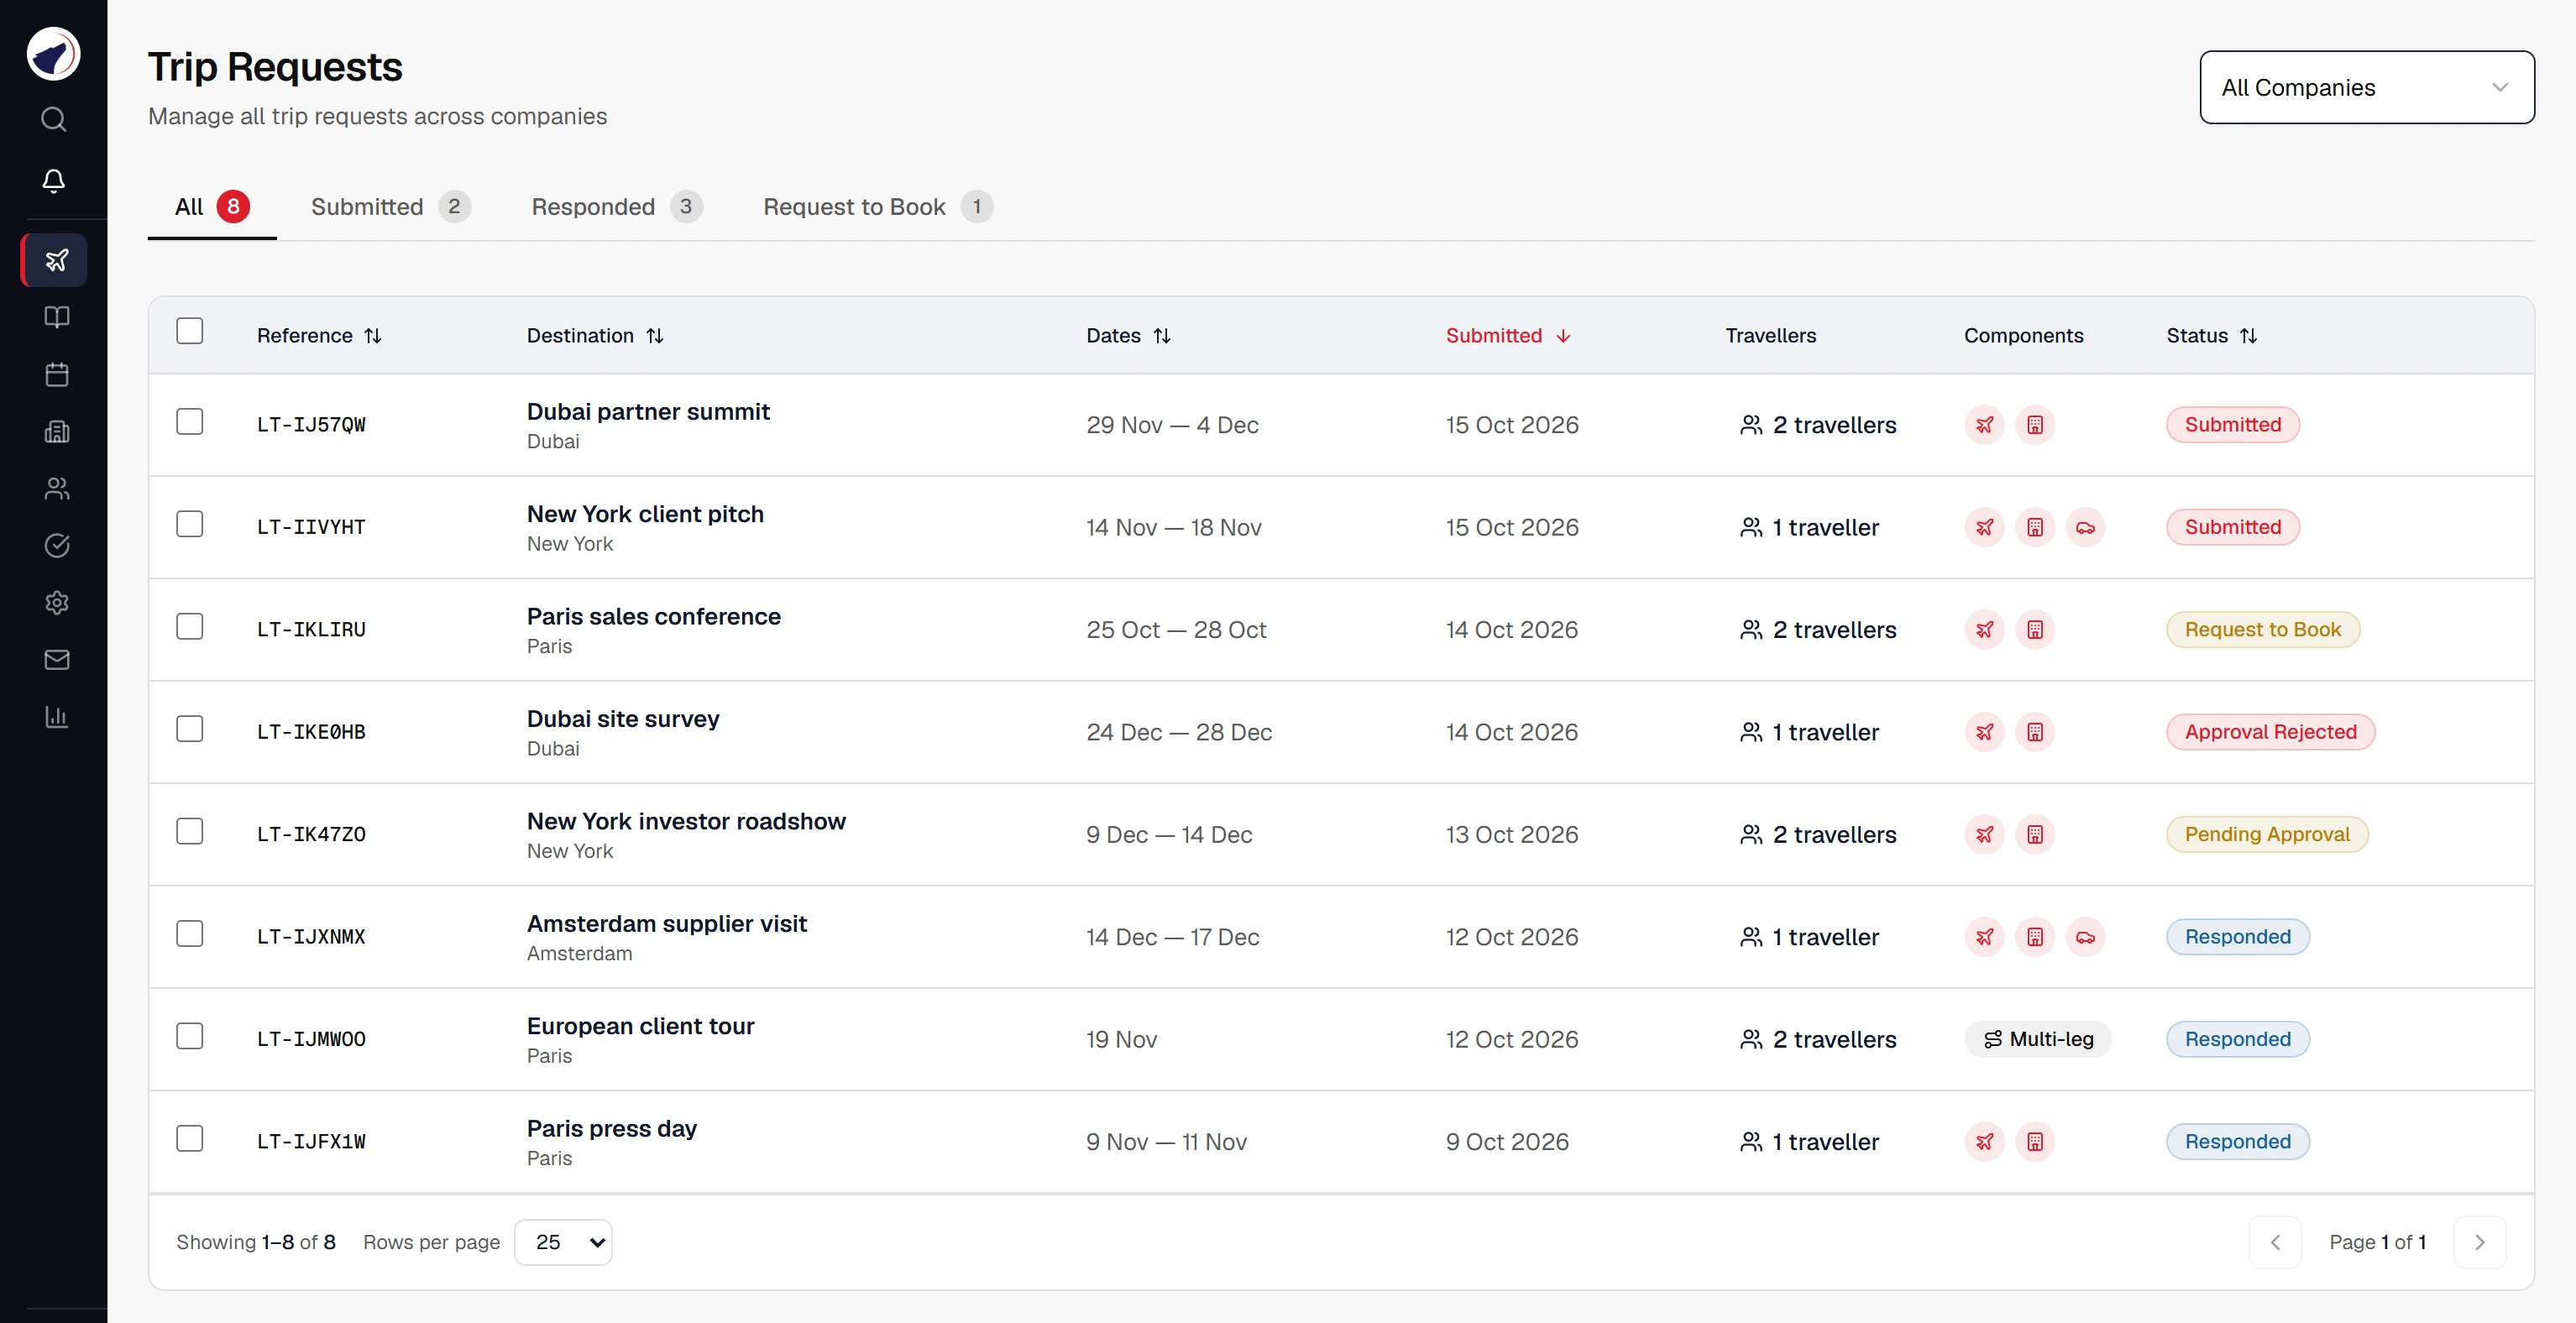2576x1323 pixels.
Task: Open the building companies icon in sidebar
Action: click(x=56, y=431)
